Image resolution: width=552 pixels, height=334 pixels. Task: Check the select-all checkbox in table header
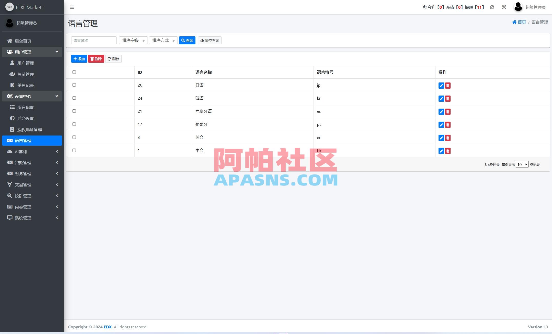click(x=74, y=72)
